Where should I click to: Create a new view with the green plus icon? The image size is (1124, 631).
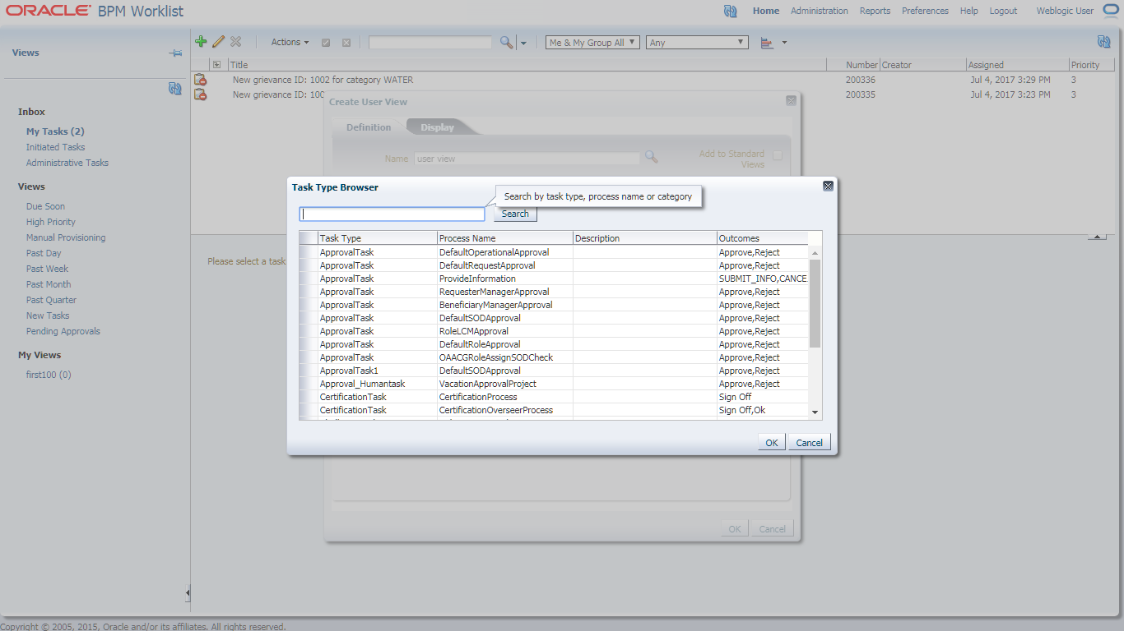click(201, 41)
